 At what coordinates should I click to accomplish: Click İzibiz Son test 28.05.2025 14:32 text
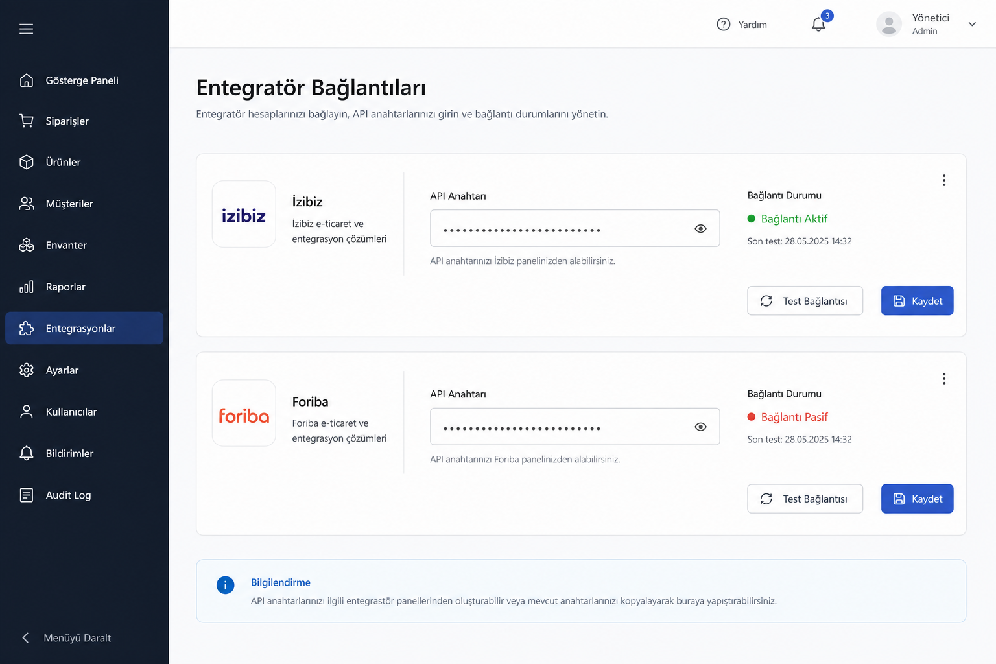tap(800, 241)
